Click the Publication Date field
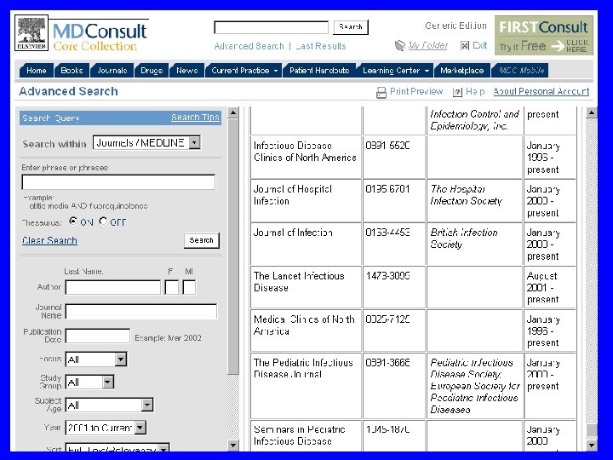Viewport: 613px width, 460px height. point(98,336)
